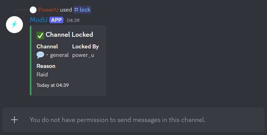Click the Channel Locked embed title

click(x=69, y=35)
